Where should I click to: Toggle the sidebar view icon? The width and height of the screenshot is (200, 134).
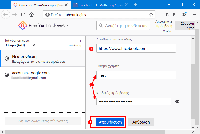pos(175,14)
